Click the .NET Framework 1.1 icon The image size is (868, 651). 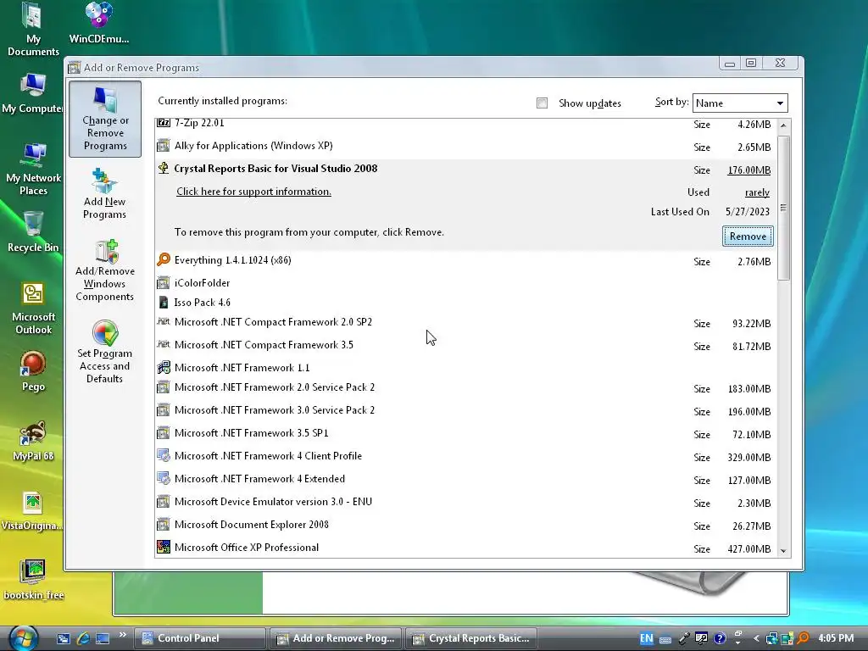(x=164, y=368)
